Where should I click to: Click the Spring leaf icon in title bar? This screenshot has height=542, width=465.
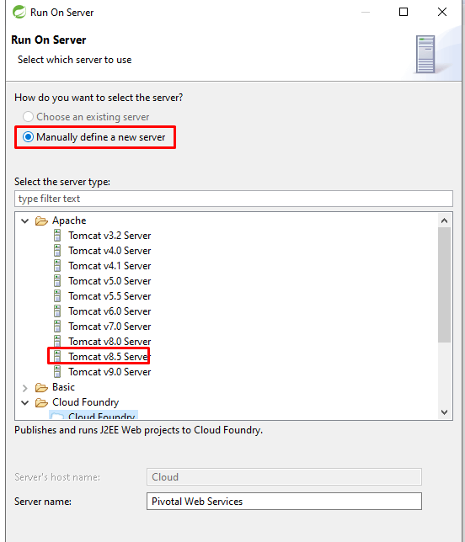click(x=19, y=12)
